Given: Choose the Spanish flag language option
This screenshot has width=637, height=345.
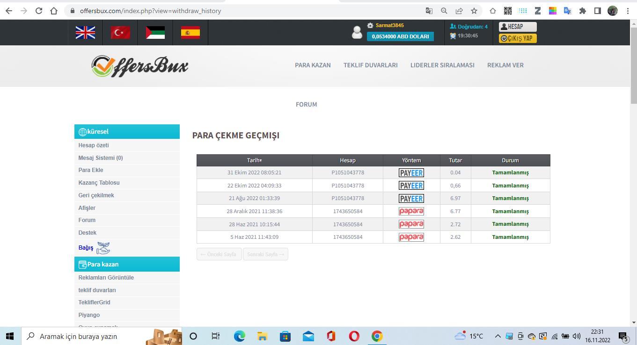Looking at the screenshot, I should (190, 32).
